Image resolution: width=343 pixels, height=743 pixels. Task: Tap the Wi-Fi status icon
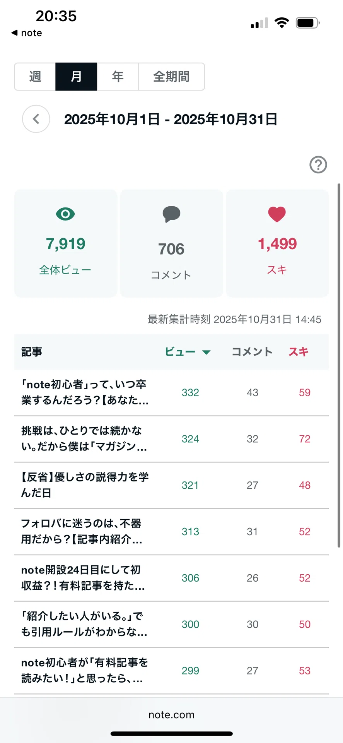(x=282, y=23)
